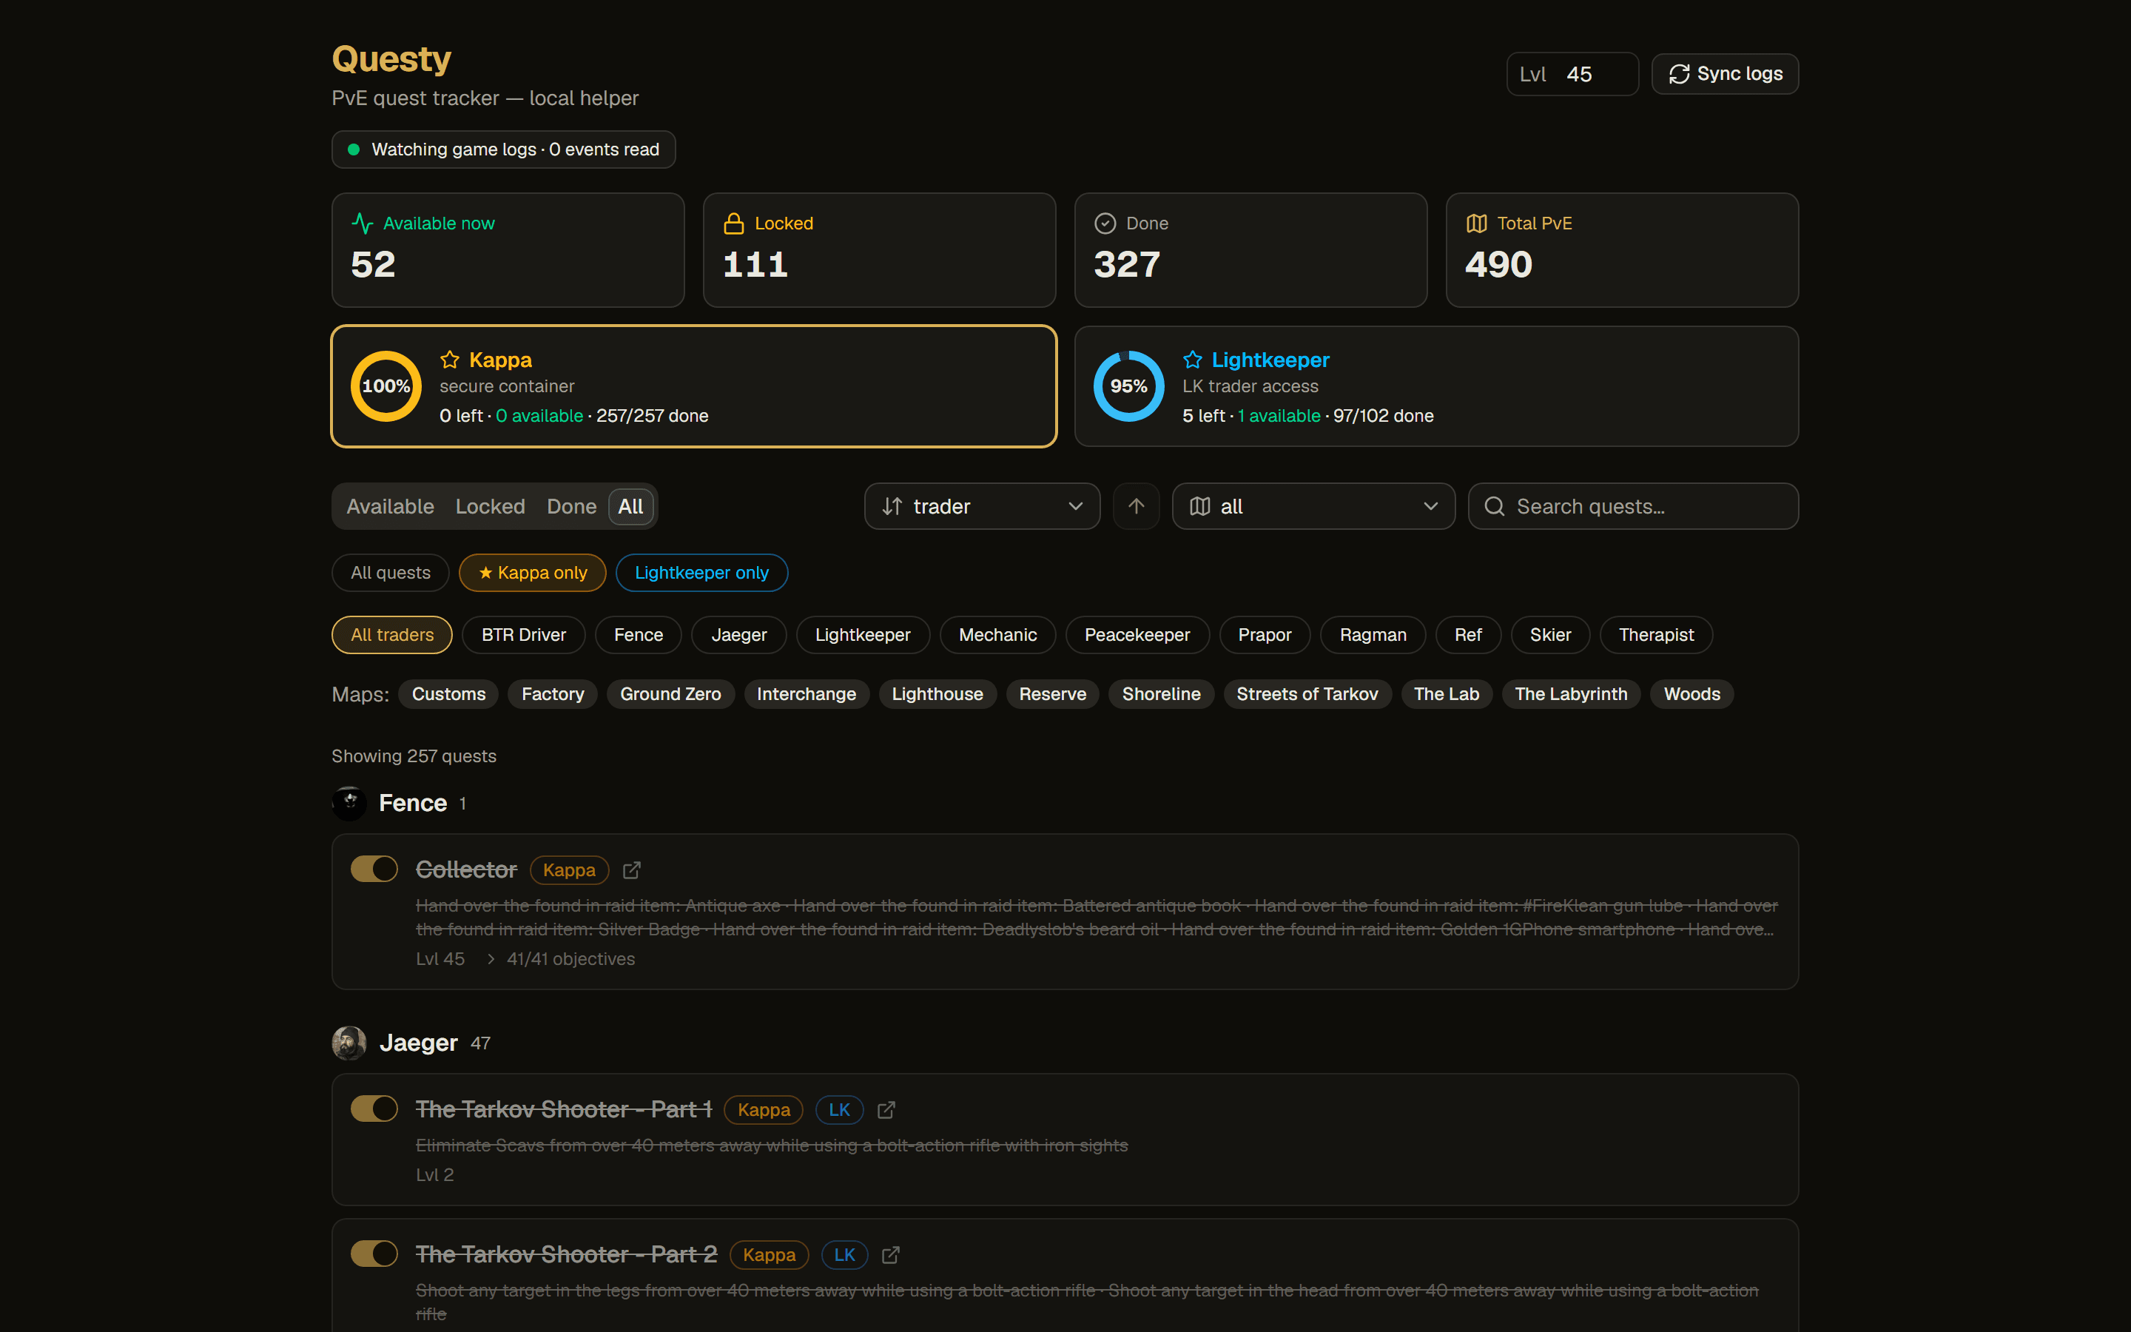Viewport: 2131px width, 1332px height.
Task: Click the Total PvE map icon
Action: [1477, 223]
